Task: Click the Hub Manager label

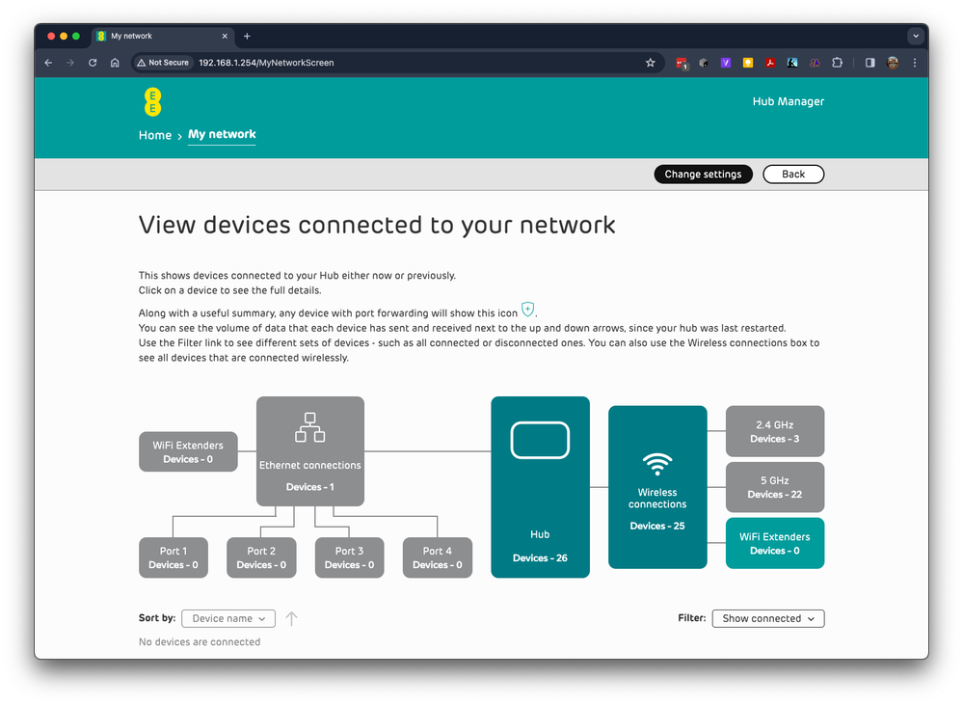Action: (x=788, y=101)
